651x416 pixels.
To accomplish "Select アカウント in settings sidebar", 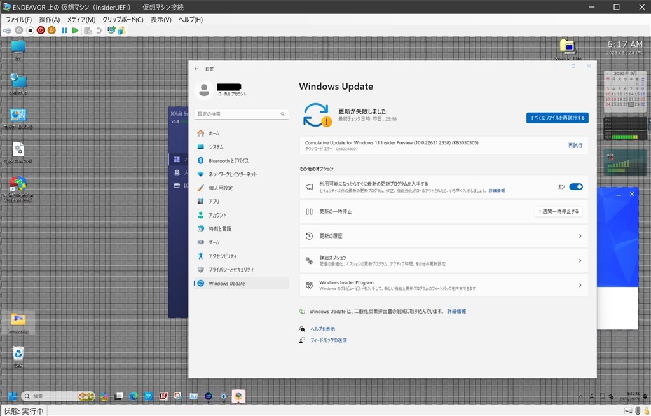I will [241, 215].
